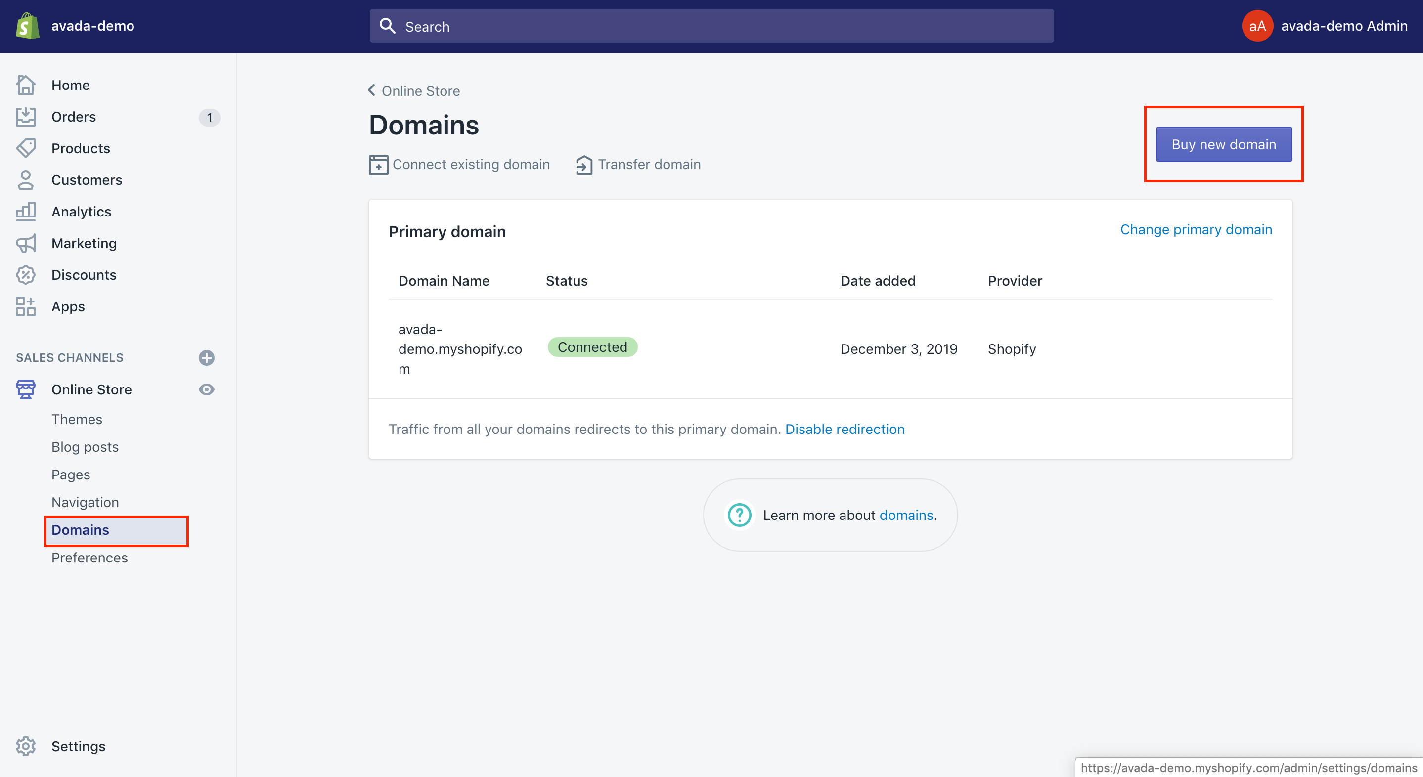Click the Analytics icon in sidebar
The image size is (1423, 777).
pos(26,212)
